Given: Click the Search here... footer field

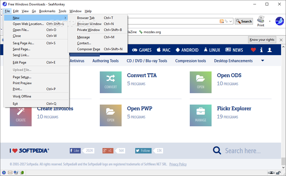Looking at the screenshot, I should 243,151.
